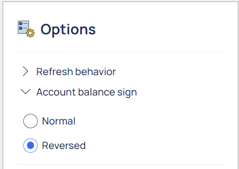
Task: Select the Reversed radio button
Action: pos(30,145)
